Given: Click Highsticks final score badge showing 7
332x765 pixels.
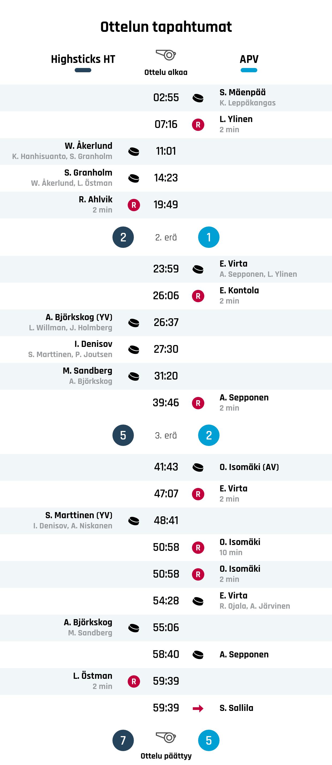Looking at the screenshot, I should (x=123, y=740).
